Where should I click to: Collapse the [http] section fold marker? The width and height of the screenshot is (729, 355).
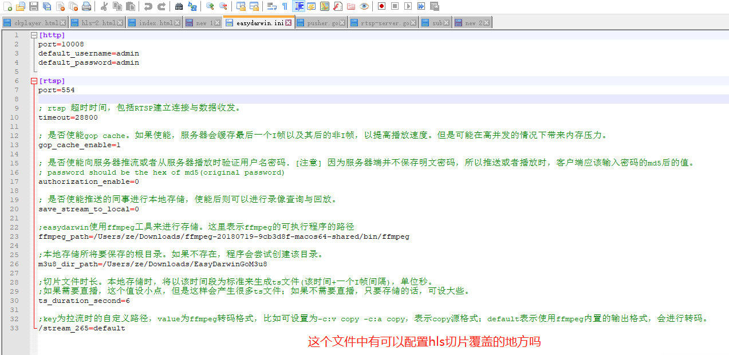coord(34,35)
